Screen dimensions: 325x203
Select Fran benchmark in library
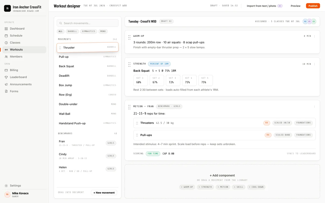pyautogui.click(x=88, y=143)
